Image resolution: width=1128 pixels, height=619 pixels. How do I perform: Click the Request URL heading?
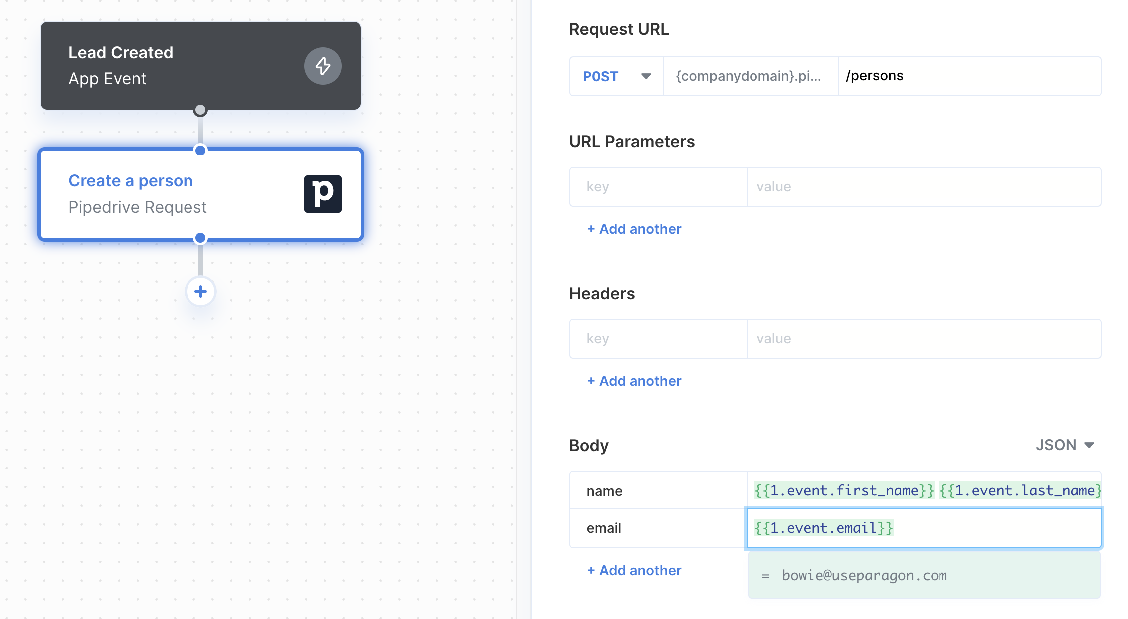(x=619, y=29)
